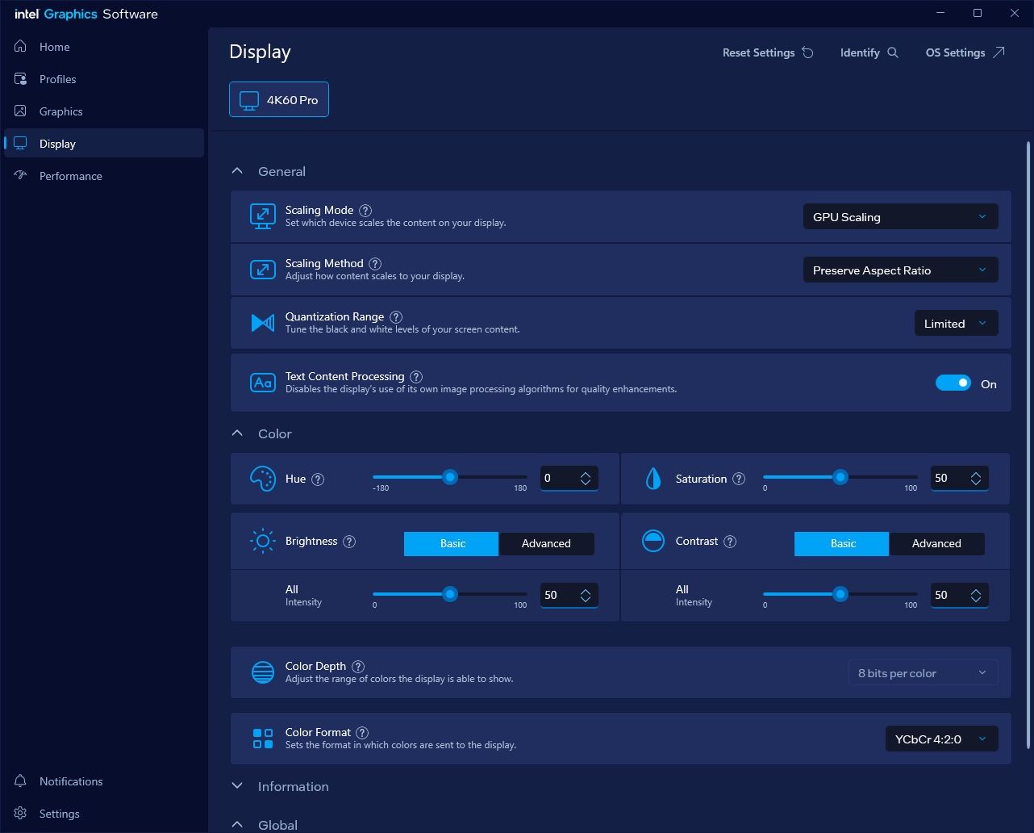Open the Quantization Range Limited dropdown
The width and height of the screenshot is (1034, 833).
coord(957,323)
